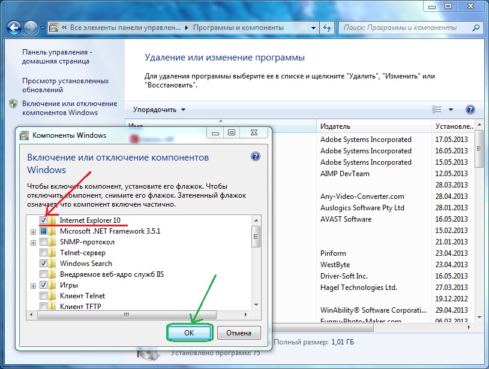Open Включение или отключение компонентов Windows link
The width and height of the screenshot is (489, 369).
[x=70, y=108]
